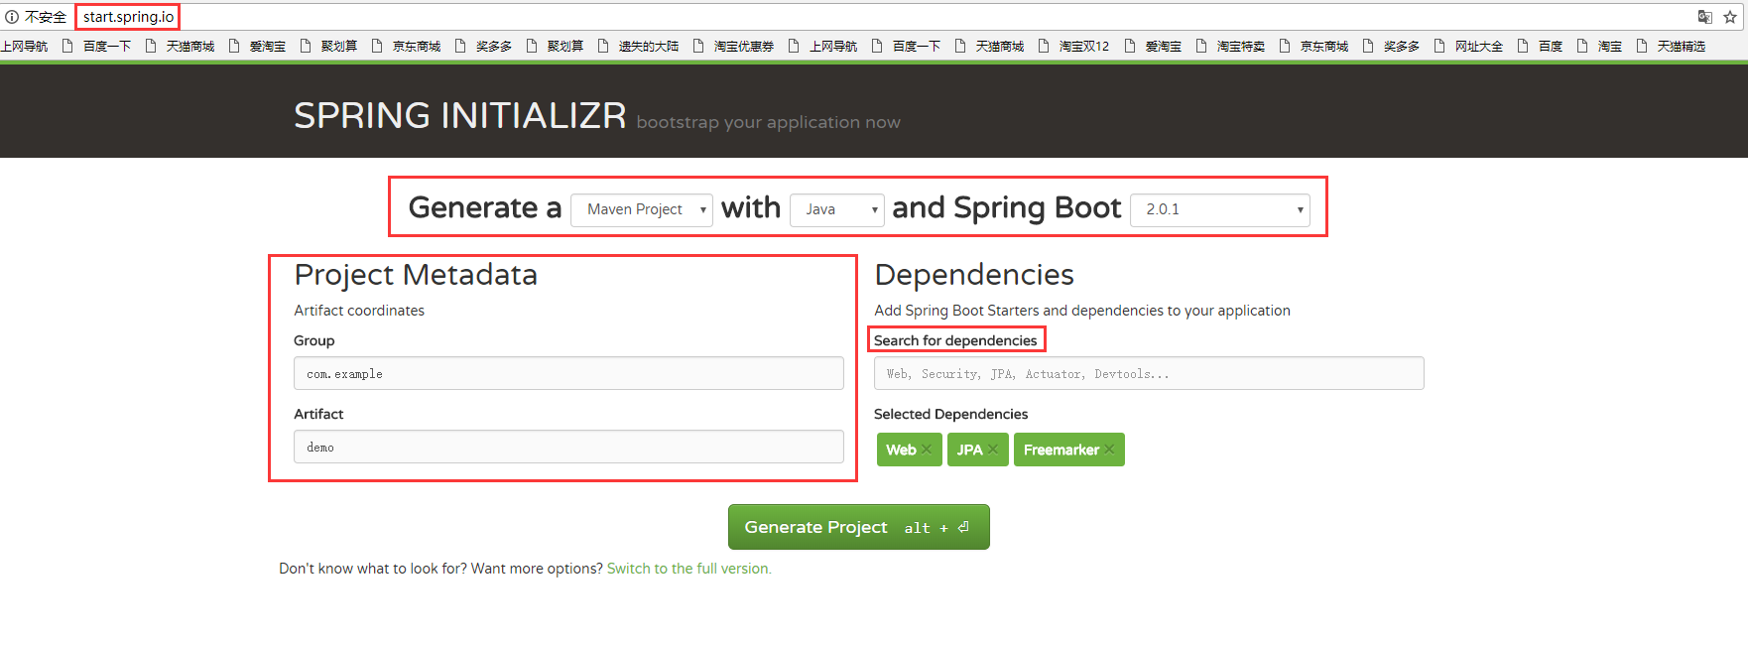Focus the Group input field
Image resolution: width=1748 pixels, height=645 pixels.
[x=568, y=373]
